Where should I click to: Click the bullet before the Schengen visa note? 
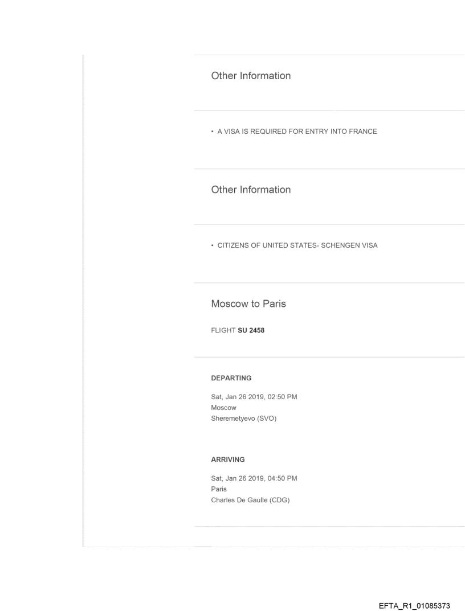click(212, 246)
